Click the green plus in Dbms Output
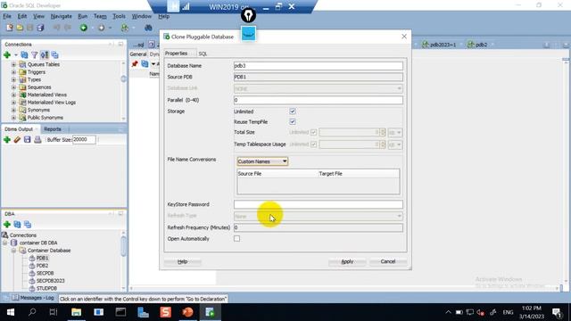Viewport: 571px width, 321px height. 7,139
